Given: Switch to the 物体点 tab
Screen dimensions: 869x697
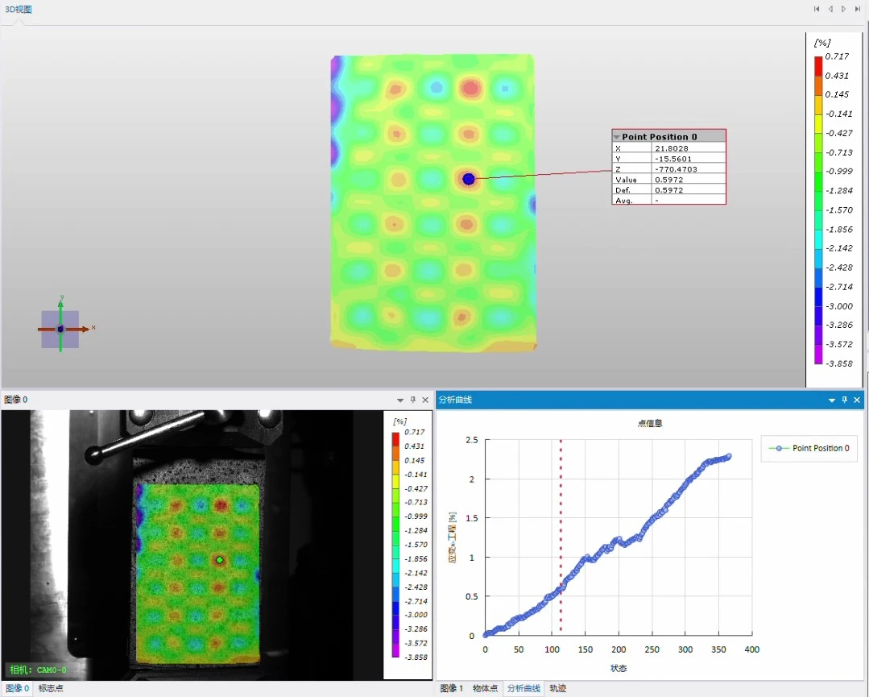Looking at the screenshot, I should tap(485, 688).
